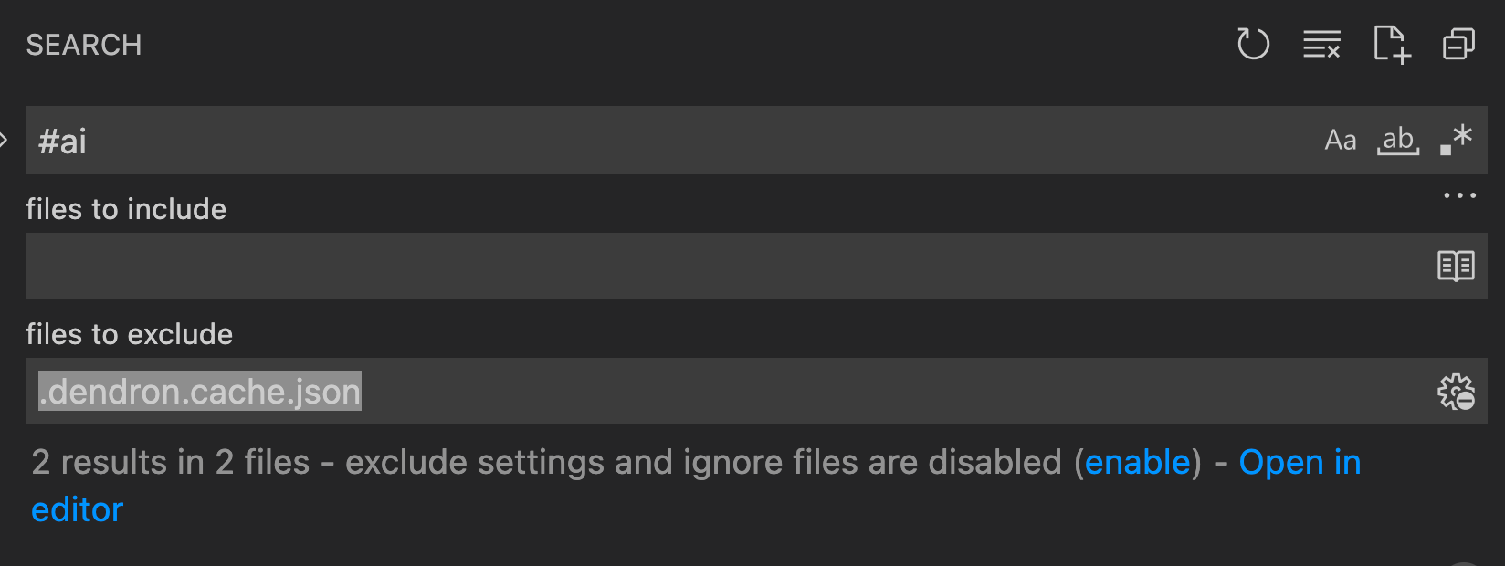The width and height of the screenshot is (1505, 566).
Task: Collapse the search options panel
Action: [x=5, y=140]
